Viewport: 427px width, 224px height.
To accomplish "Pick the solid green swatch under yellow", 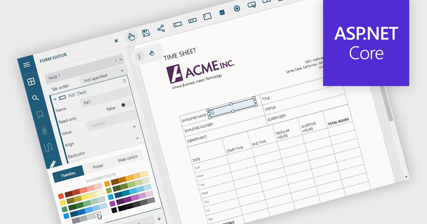I will coord(65,209).
